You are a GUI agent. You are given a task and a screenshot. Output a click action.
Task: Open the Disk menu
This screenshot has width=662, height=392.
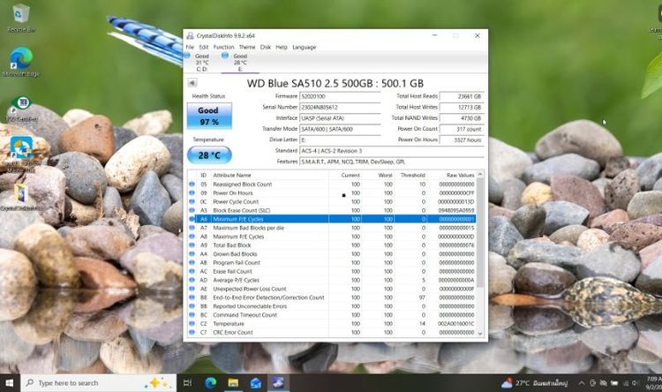265,47
